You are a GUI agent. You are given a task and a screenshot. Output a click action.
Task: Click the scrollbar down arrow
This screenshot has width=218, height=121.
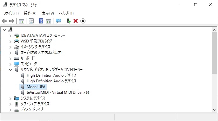(214, 110)
